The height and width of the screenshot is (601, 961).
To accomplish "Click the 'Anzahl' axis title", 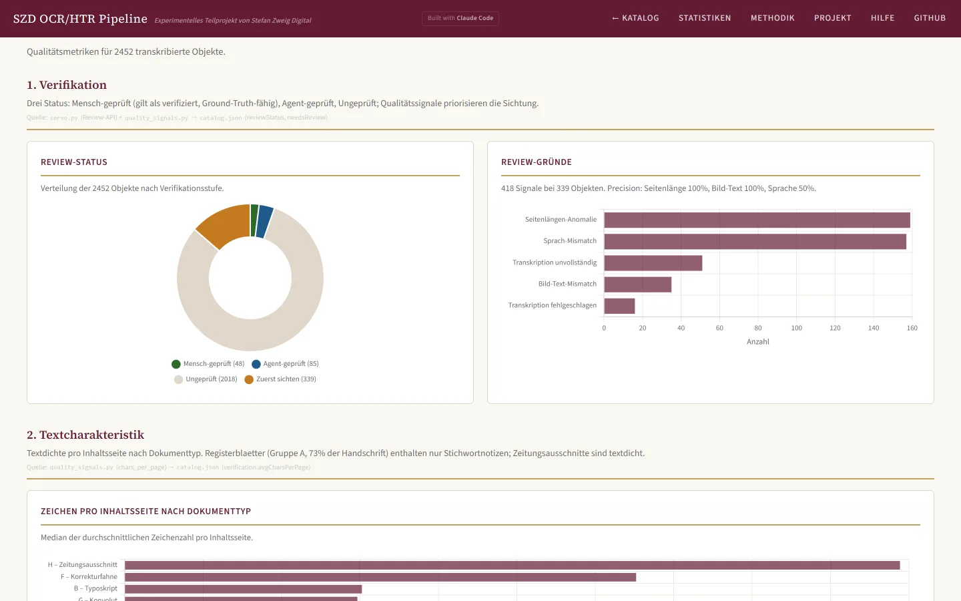I will (758, 342).
